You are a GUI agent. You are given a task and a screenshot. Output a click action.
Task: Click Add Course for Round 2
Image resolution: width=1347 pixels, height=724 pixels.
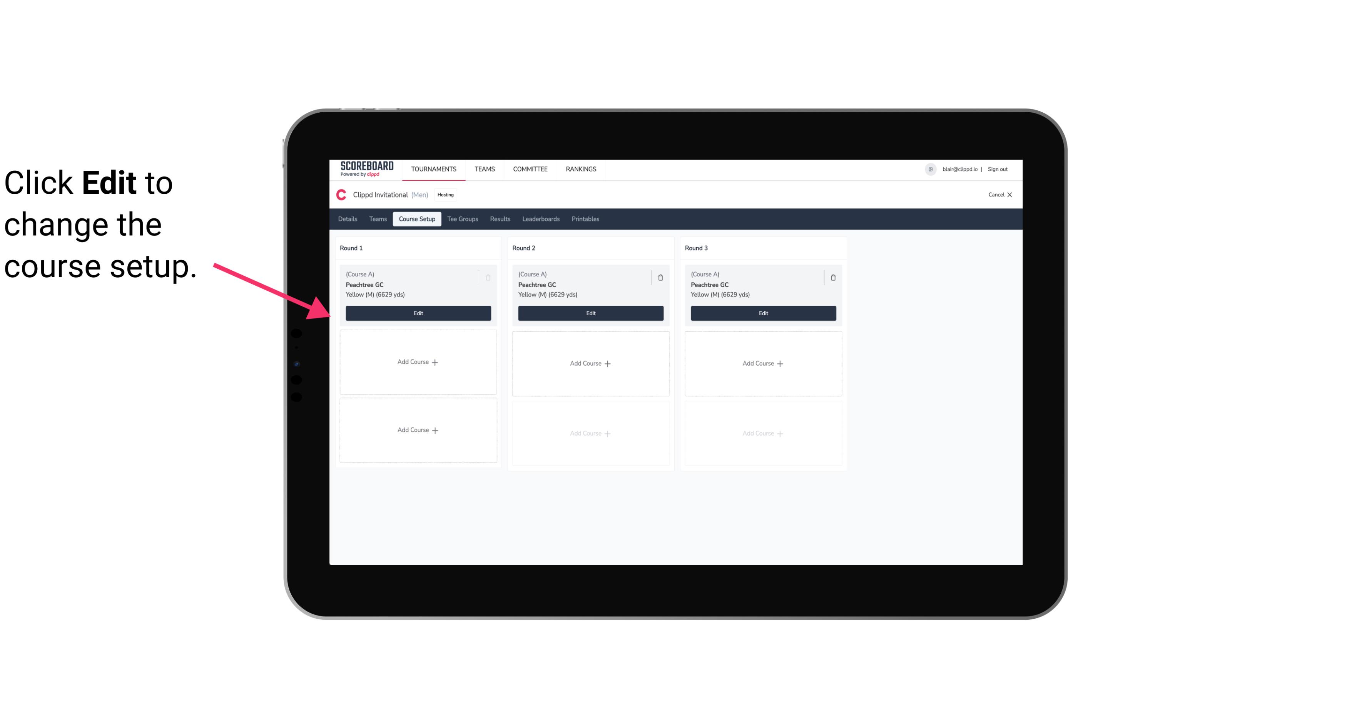(x=590, y=363)
